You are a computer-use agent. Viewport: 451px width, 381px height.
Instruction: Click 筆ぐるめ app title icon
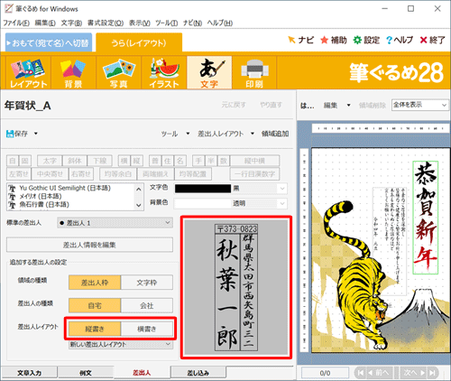pyautogui.click(x=9, y=8)
